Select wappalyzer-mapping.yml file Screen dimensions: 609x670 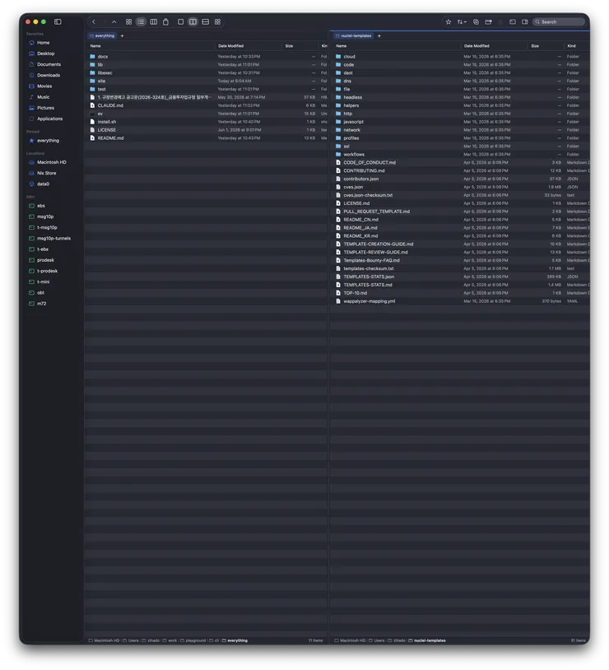(x=460, y=301)
